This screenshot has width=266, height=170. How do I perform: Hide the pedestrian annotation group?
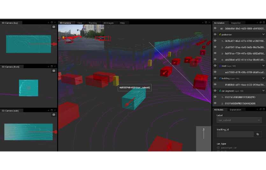coord(215,34)
